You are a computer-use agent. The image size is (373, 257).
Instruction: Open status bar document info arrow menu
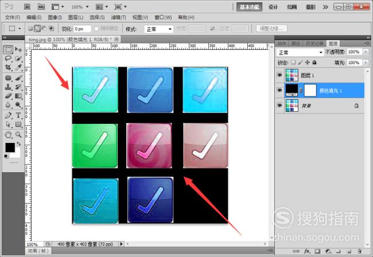pos(122,244)
